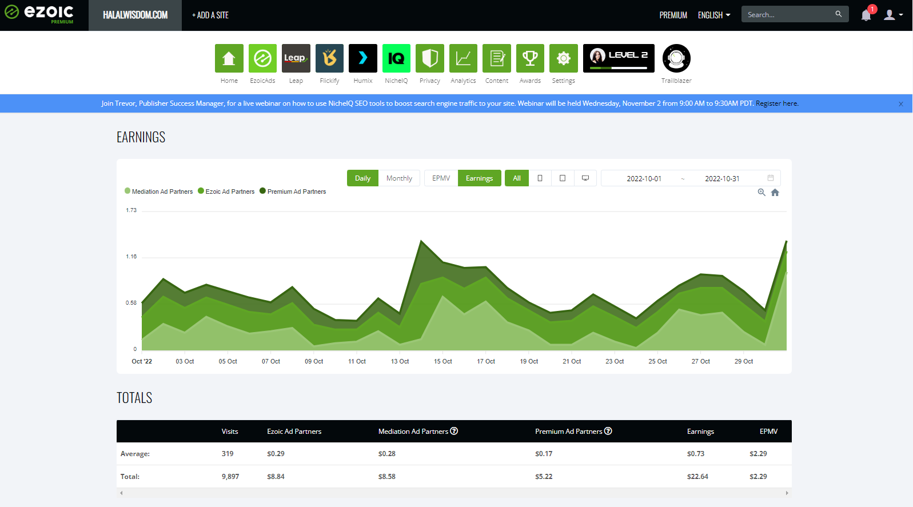This screenshot has height=507, width=913.
Task: Filter chart by mobile devices
Action: click(x=540, y=178)
